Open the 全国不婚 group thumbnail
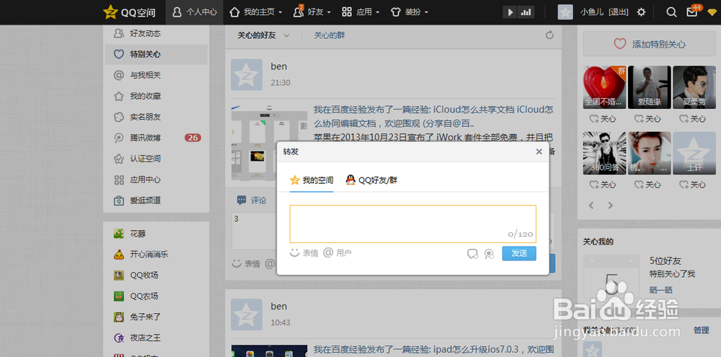The image size is (721, 357). (x=605, y=87)
